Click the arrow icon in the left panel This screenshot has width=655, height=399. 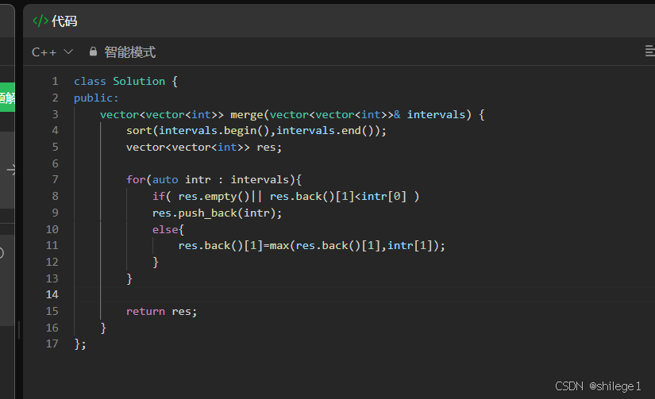[x=11, y=170]
